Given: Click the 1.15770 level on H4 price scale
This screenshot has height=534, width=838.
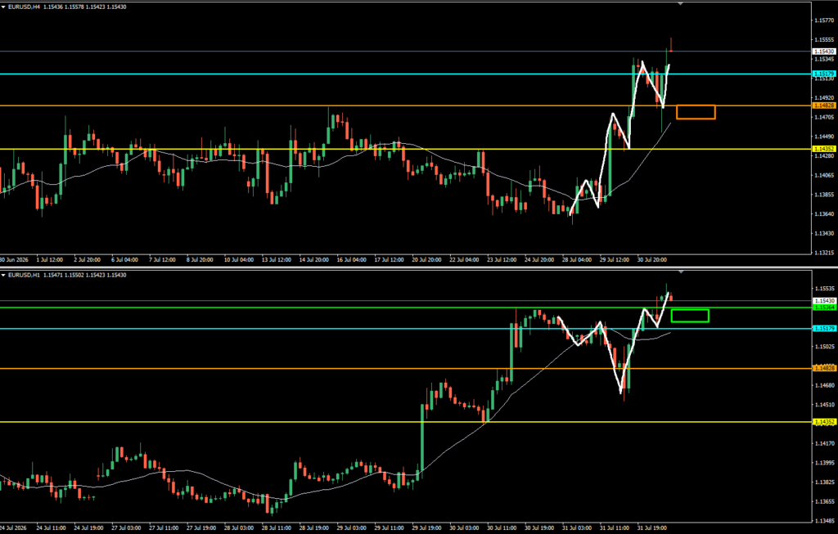Looking at the screenshot, I should point(823,20).
